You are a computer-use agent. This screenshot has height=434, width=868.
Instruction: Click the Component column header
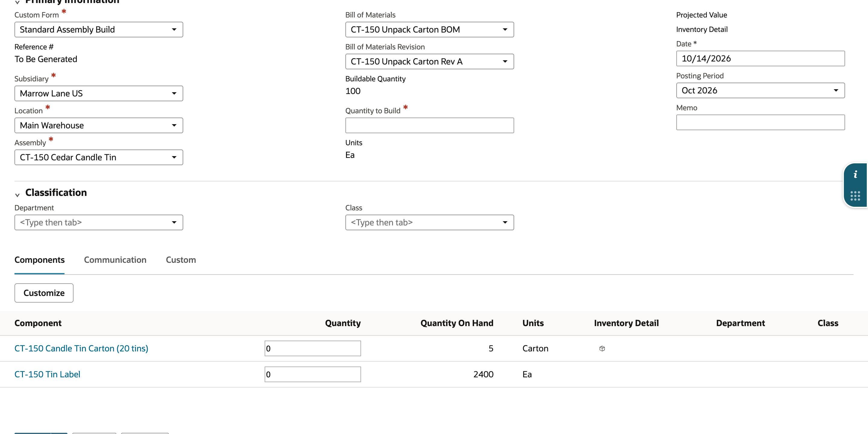(38, 323)
